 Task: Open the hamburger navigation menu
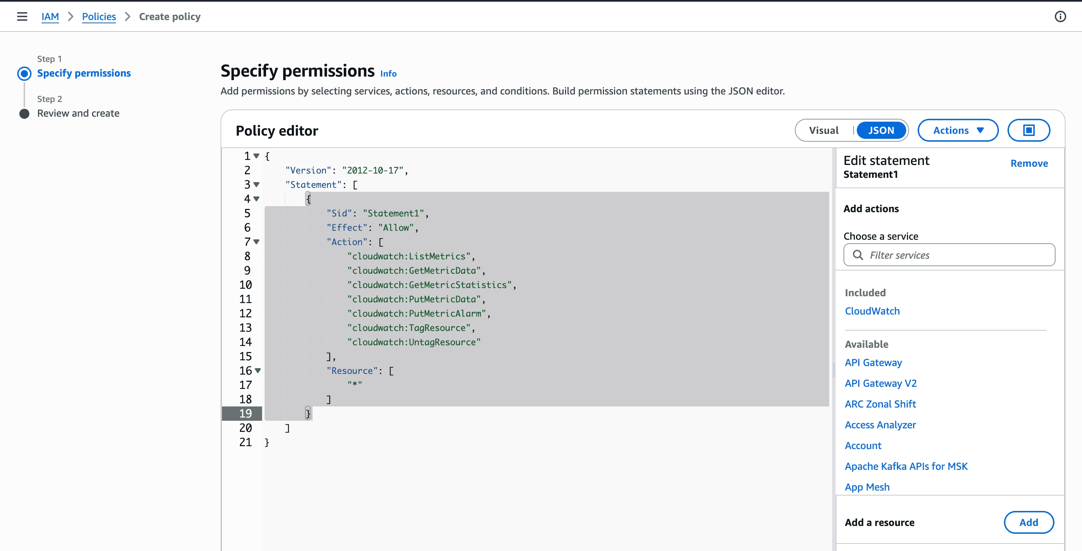[22, 16]
